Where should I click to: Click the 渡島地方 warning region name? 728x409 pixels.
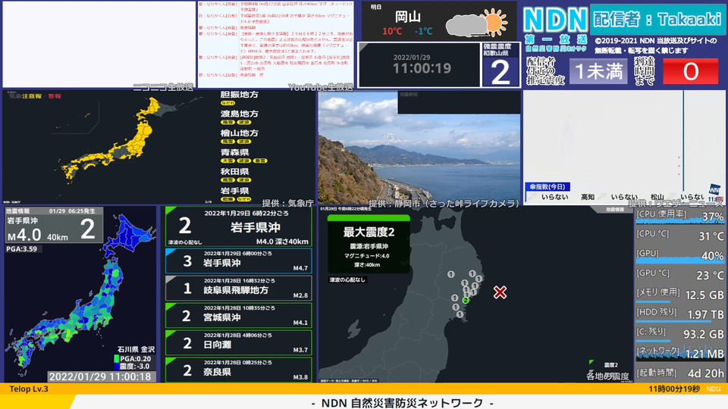coord(239,114)
